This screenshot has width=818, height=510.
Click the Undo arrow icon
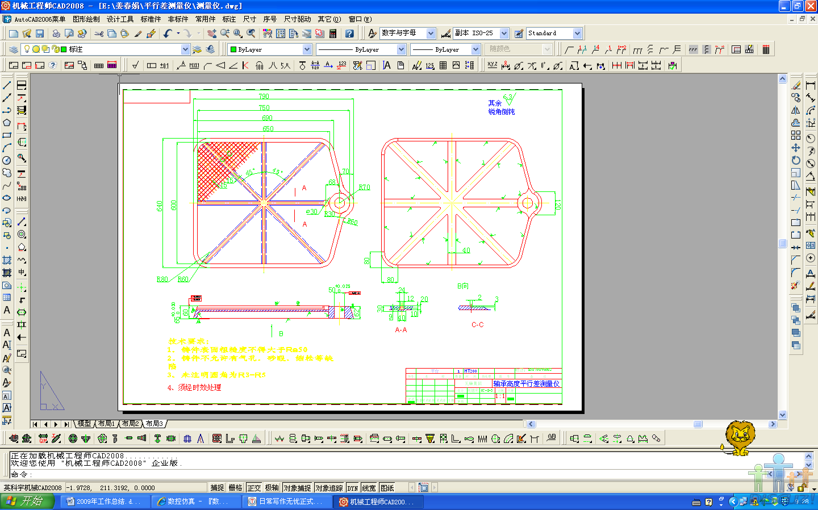click(168, 34)
